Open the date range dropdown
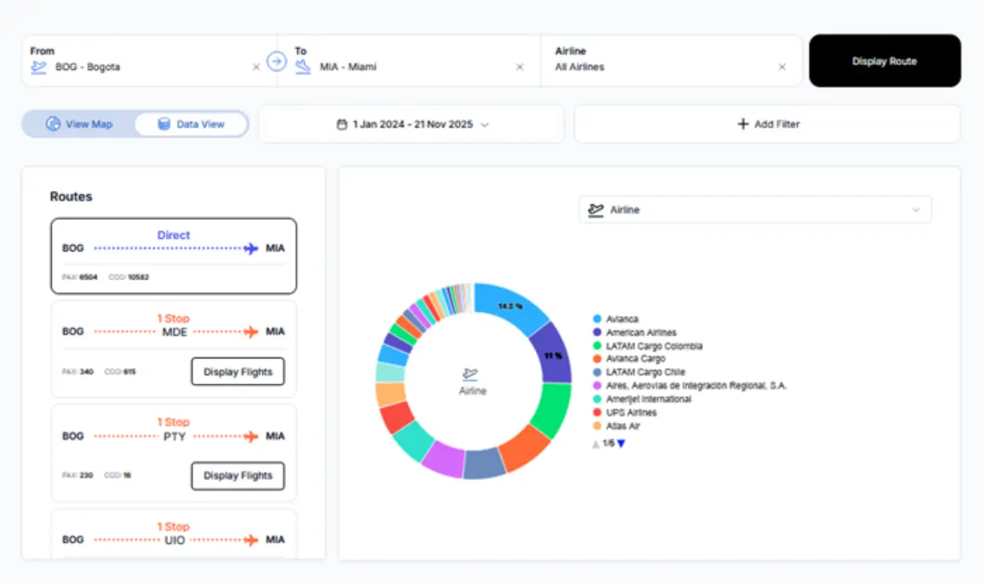The image size is (984, 583). tap(412, 124)
